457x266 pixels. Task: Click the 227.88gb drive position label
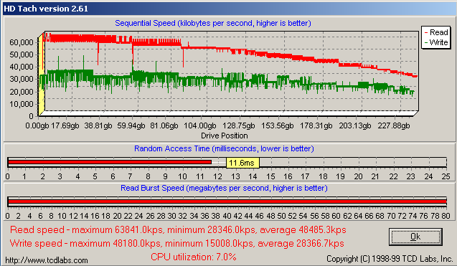point(394,125)
